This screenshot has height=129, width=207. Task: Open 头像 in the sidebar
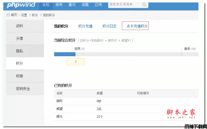coord(25,38)
